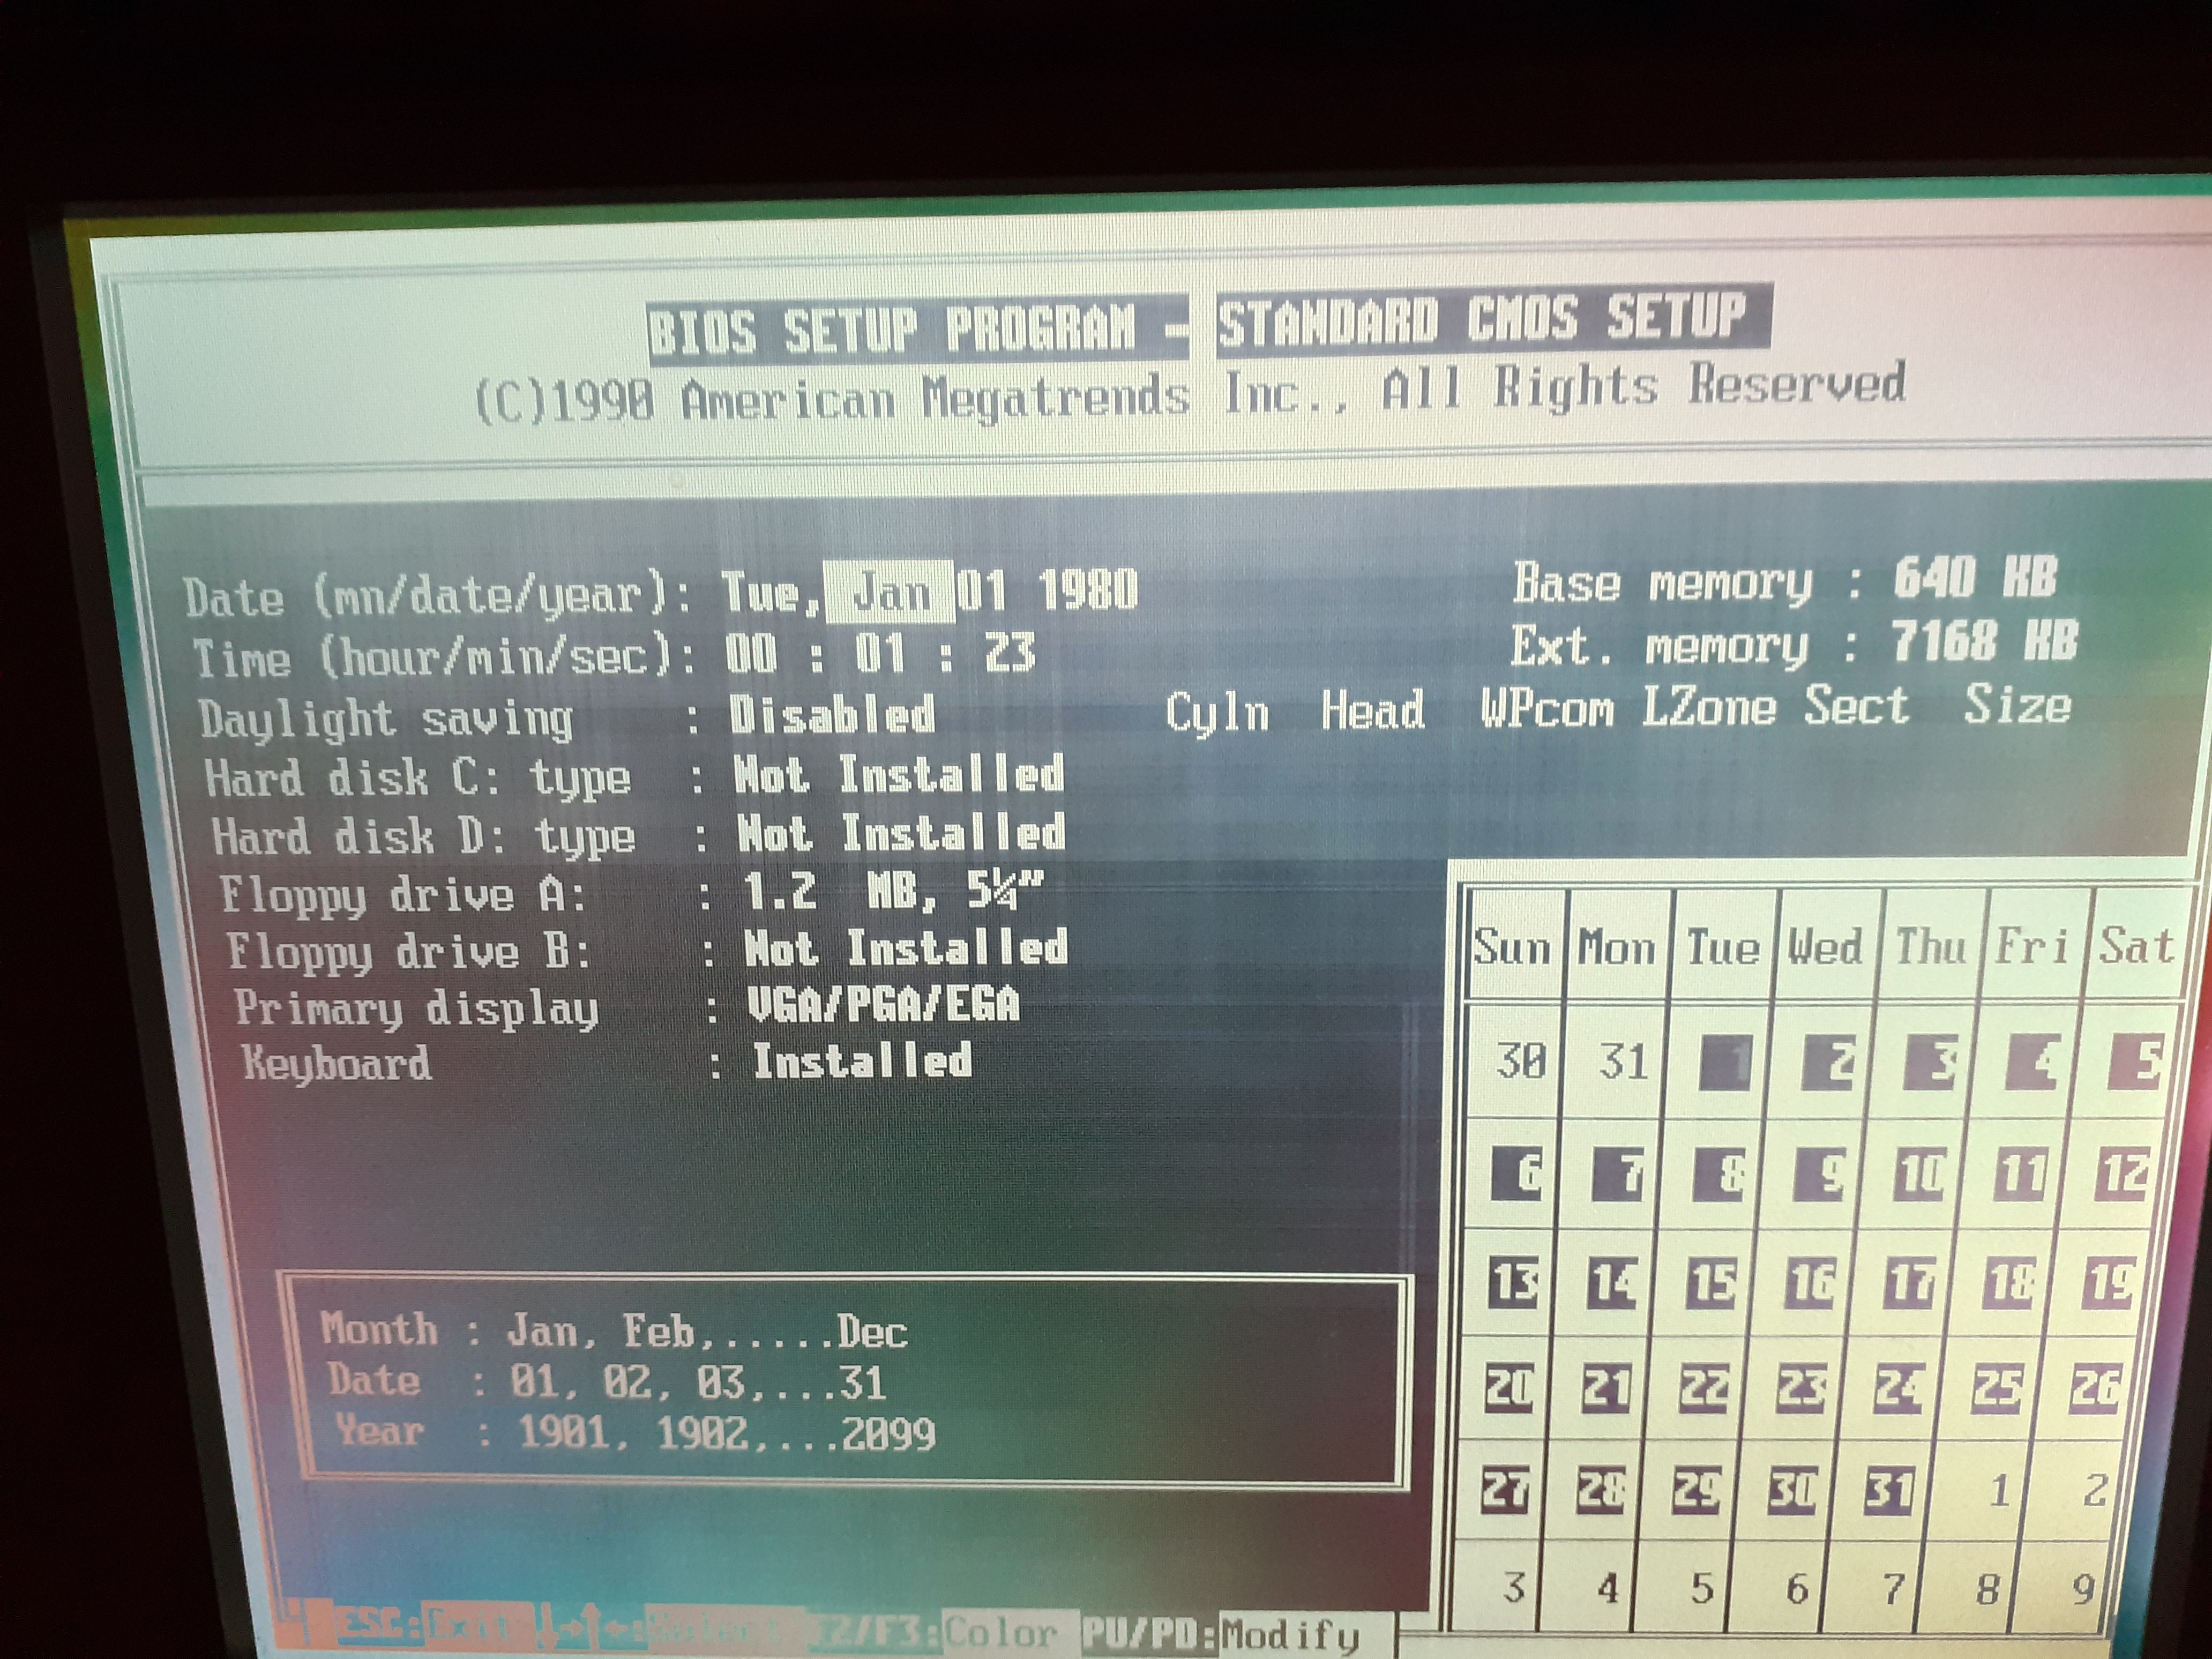This screenshot has width=2212, height=1659.
Task: Click day 6 on calendar Sunday column
Action: (x=1517, y=1172)
